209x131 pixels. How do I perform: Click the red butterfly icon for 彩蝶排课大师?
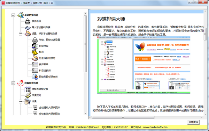(x=21, y=83)
